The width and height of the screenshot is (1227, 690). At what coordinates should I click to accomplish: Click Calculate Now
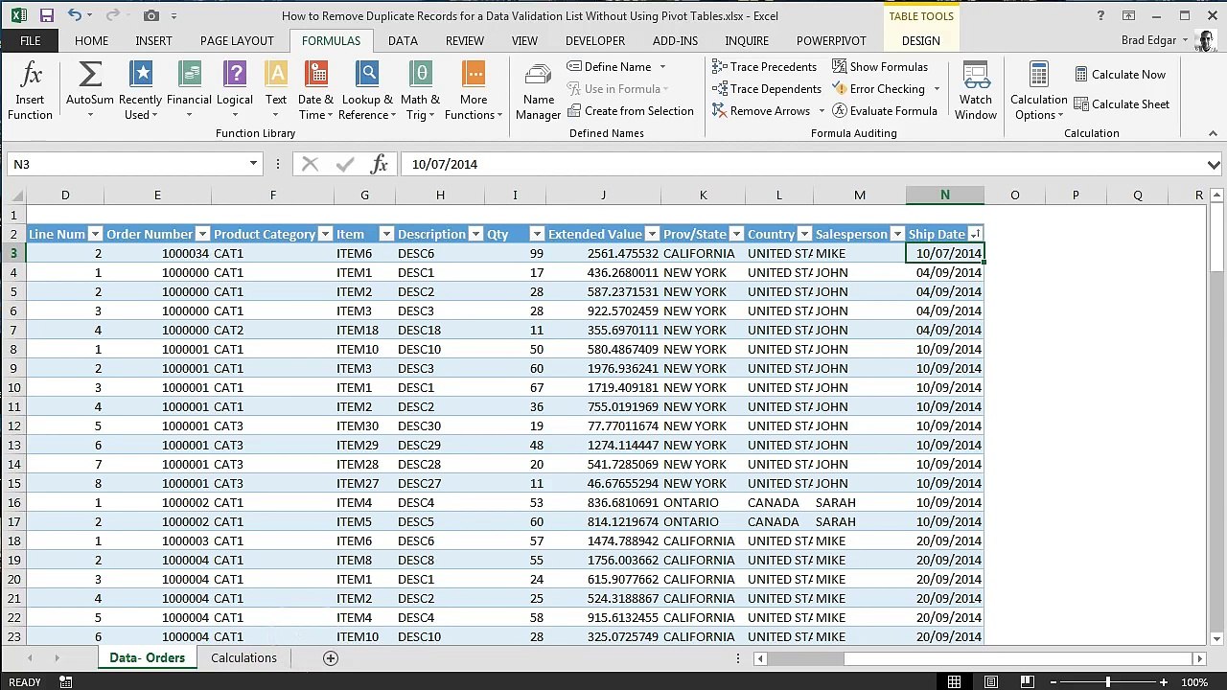coord(1120,75)
